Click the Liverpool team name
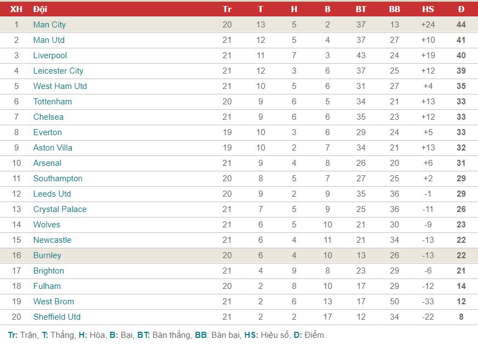The height and width of the screenshot is (351, 478). [50, 55]
